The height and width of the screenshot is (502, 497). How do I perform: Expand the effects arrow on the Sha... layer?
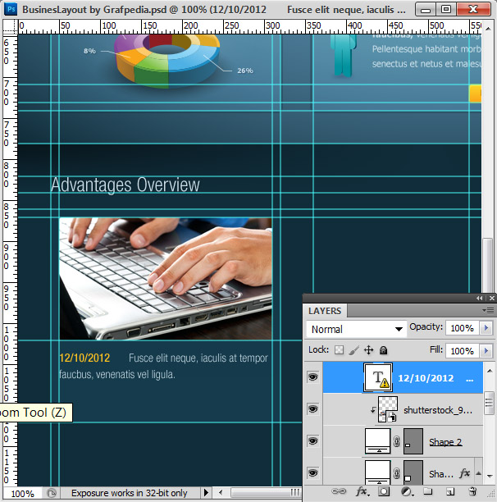pyautogui.click(x=478, y=473)
